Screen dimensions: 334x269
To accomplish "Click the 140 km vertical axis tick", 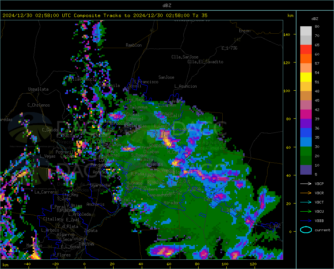I will pyautogui.click(x=287, y=34).
